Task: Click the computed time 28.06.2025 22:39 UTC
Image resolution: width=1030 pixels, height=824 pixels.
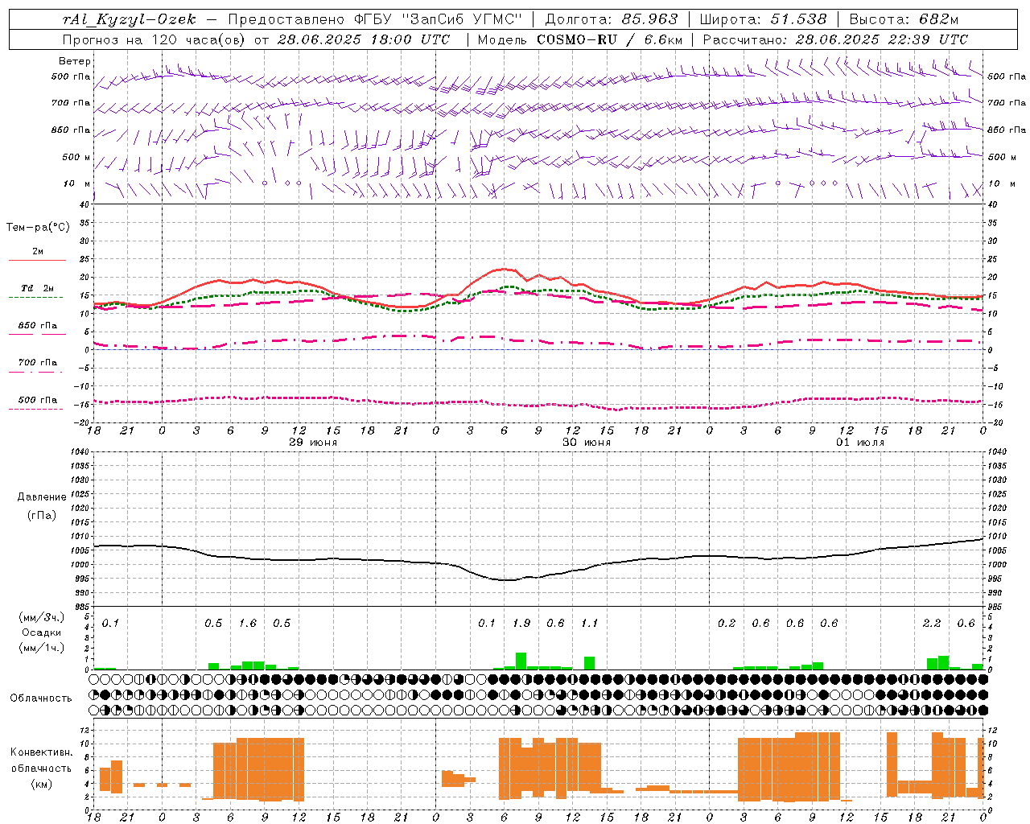Action: (x=882, y=39)
